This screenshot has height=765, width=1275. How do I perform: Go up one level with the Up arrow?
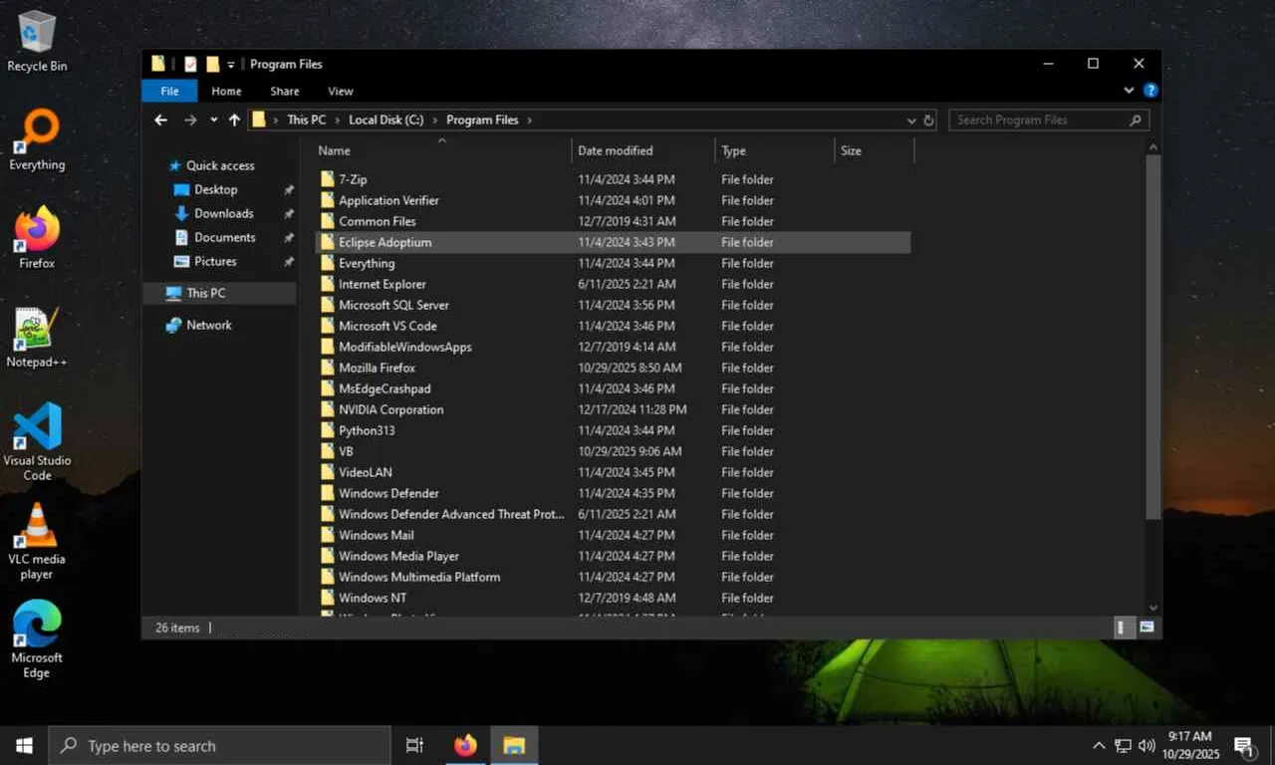pos(234,120)
